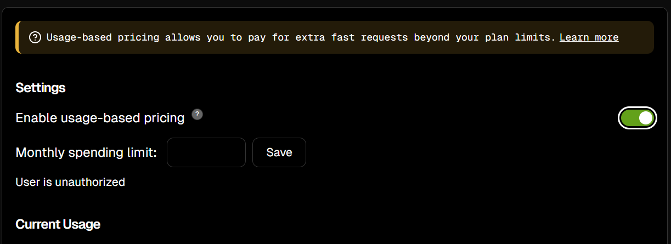Click the usage-based pricing banner text
This screenshot has height=244, width=671.
point(301,37)
